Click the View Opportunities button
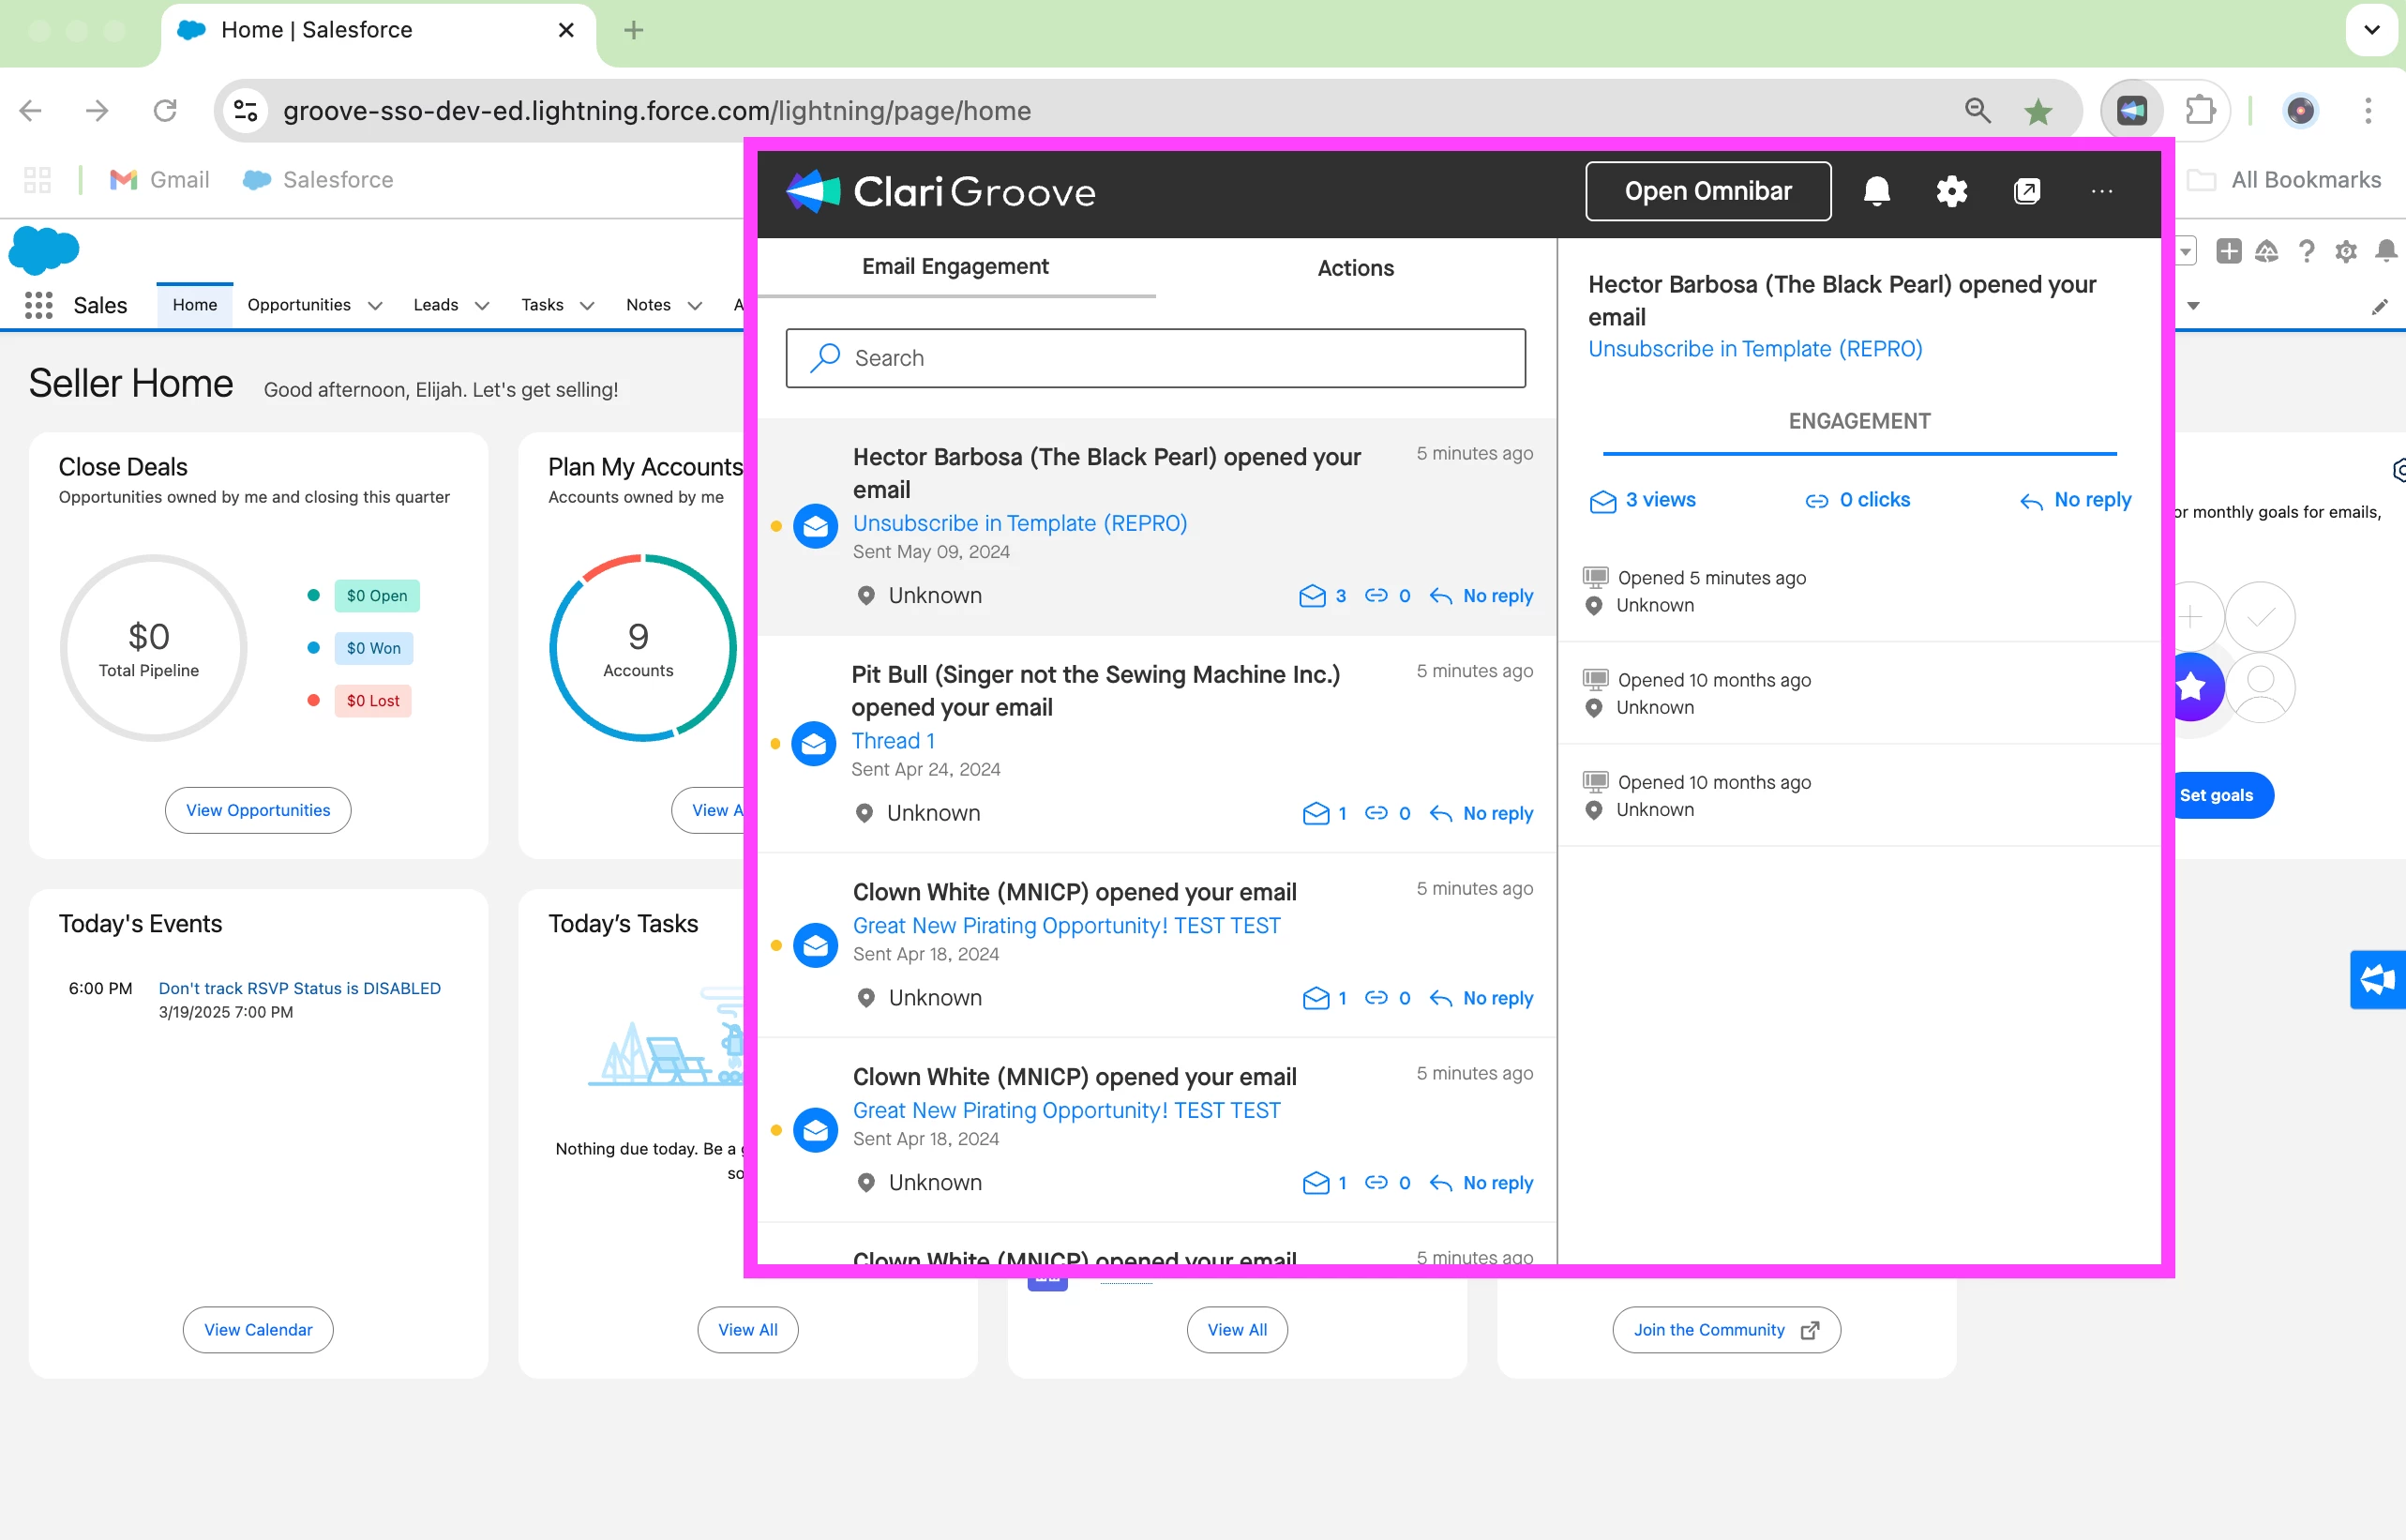The height and width of the screenshot is (1540, 2406). click(258, 810)
